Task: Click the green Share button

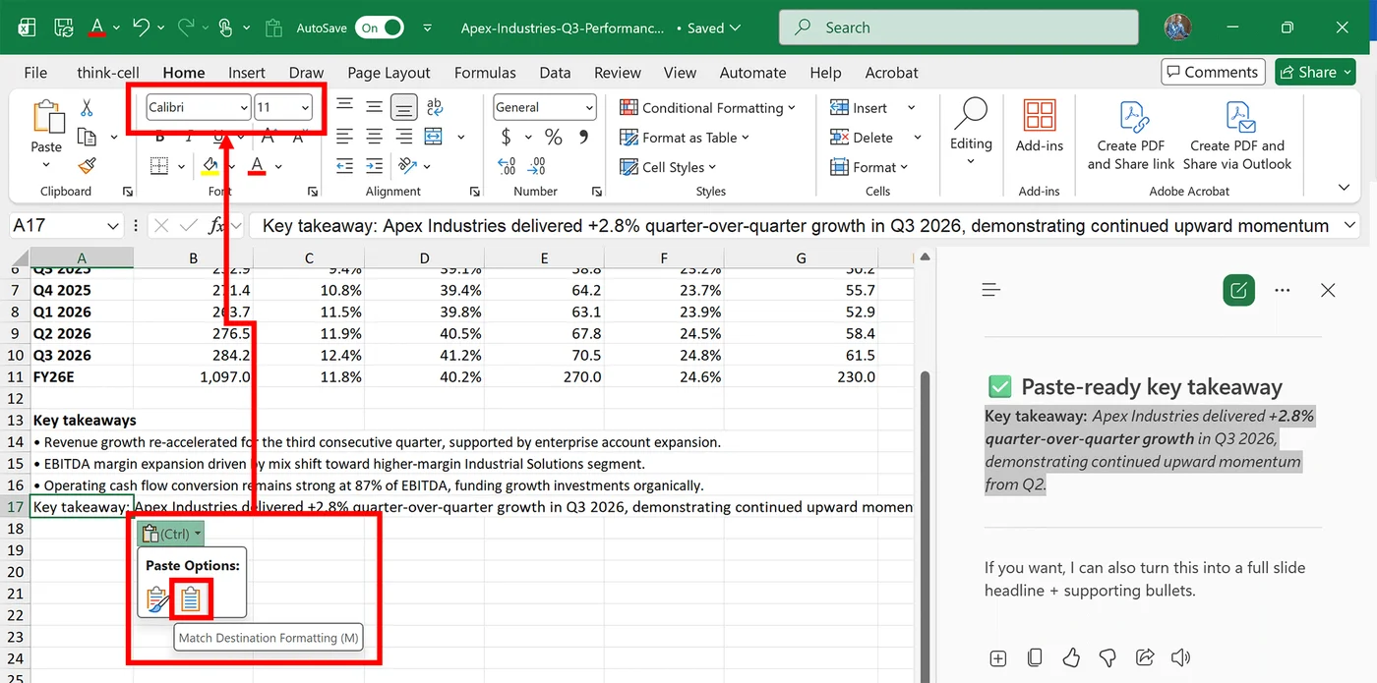Action: 1315,72
